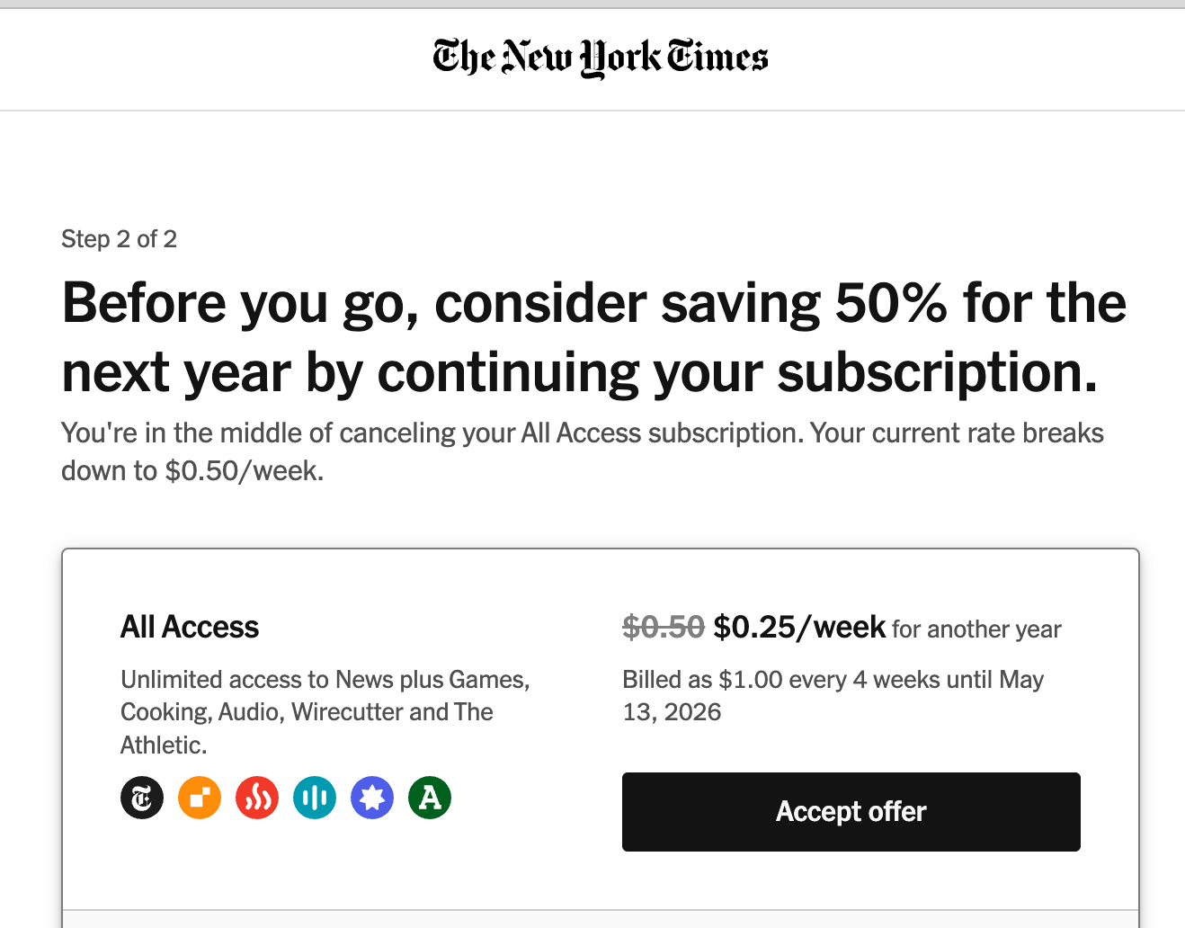Click the blue Wirecutter icon
The width and height of the screenshot is (1185, 928).
click(x=372, y=798)
